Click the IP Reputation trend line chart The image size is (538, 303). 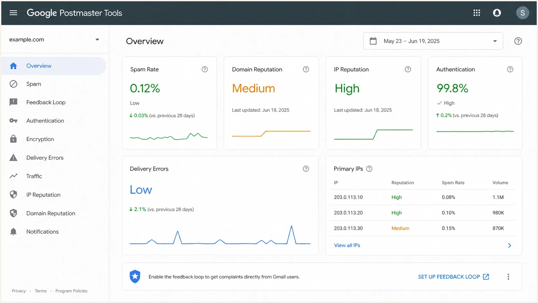(x=373, y=134)
